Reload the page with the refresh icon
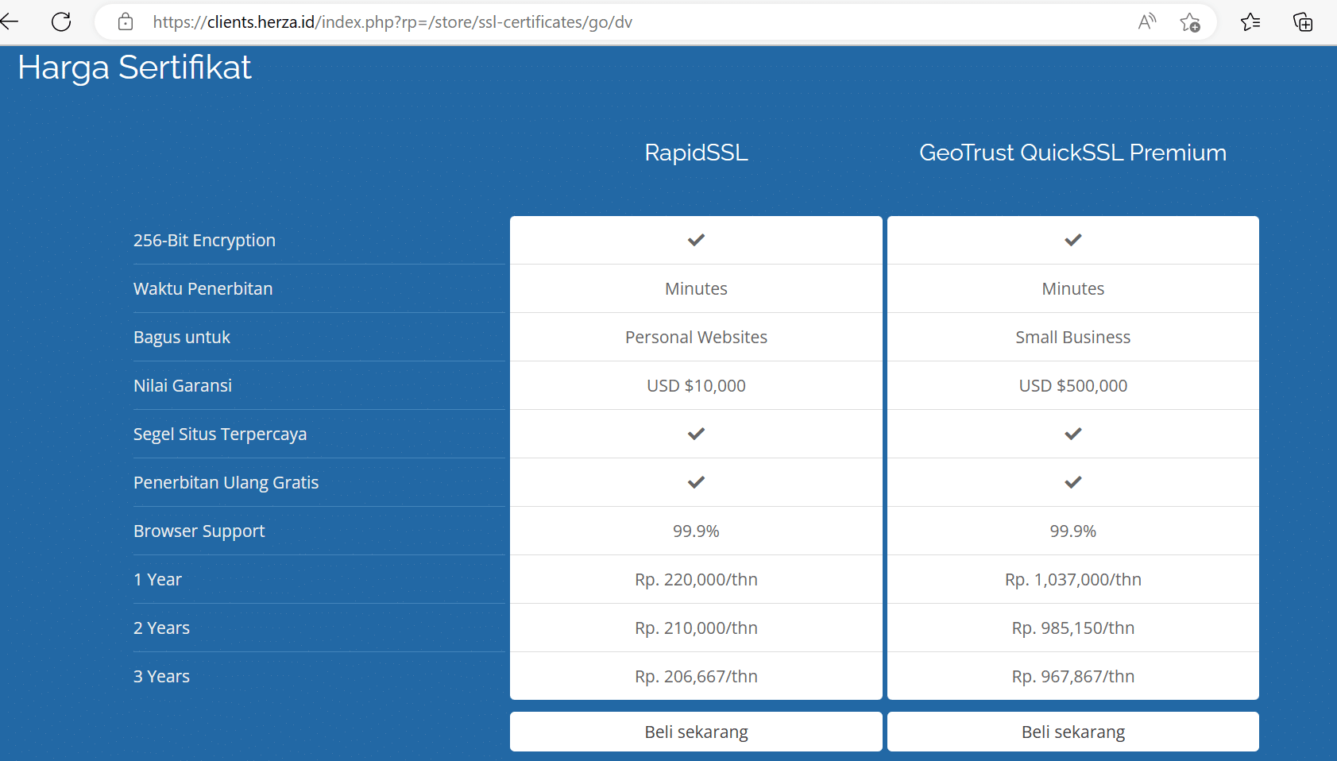This screenshot has width=1337, height=761. coord(61,21)
